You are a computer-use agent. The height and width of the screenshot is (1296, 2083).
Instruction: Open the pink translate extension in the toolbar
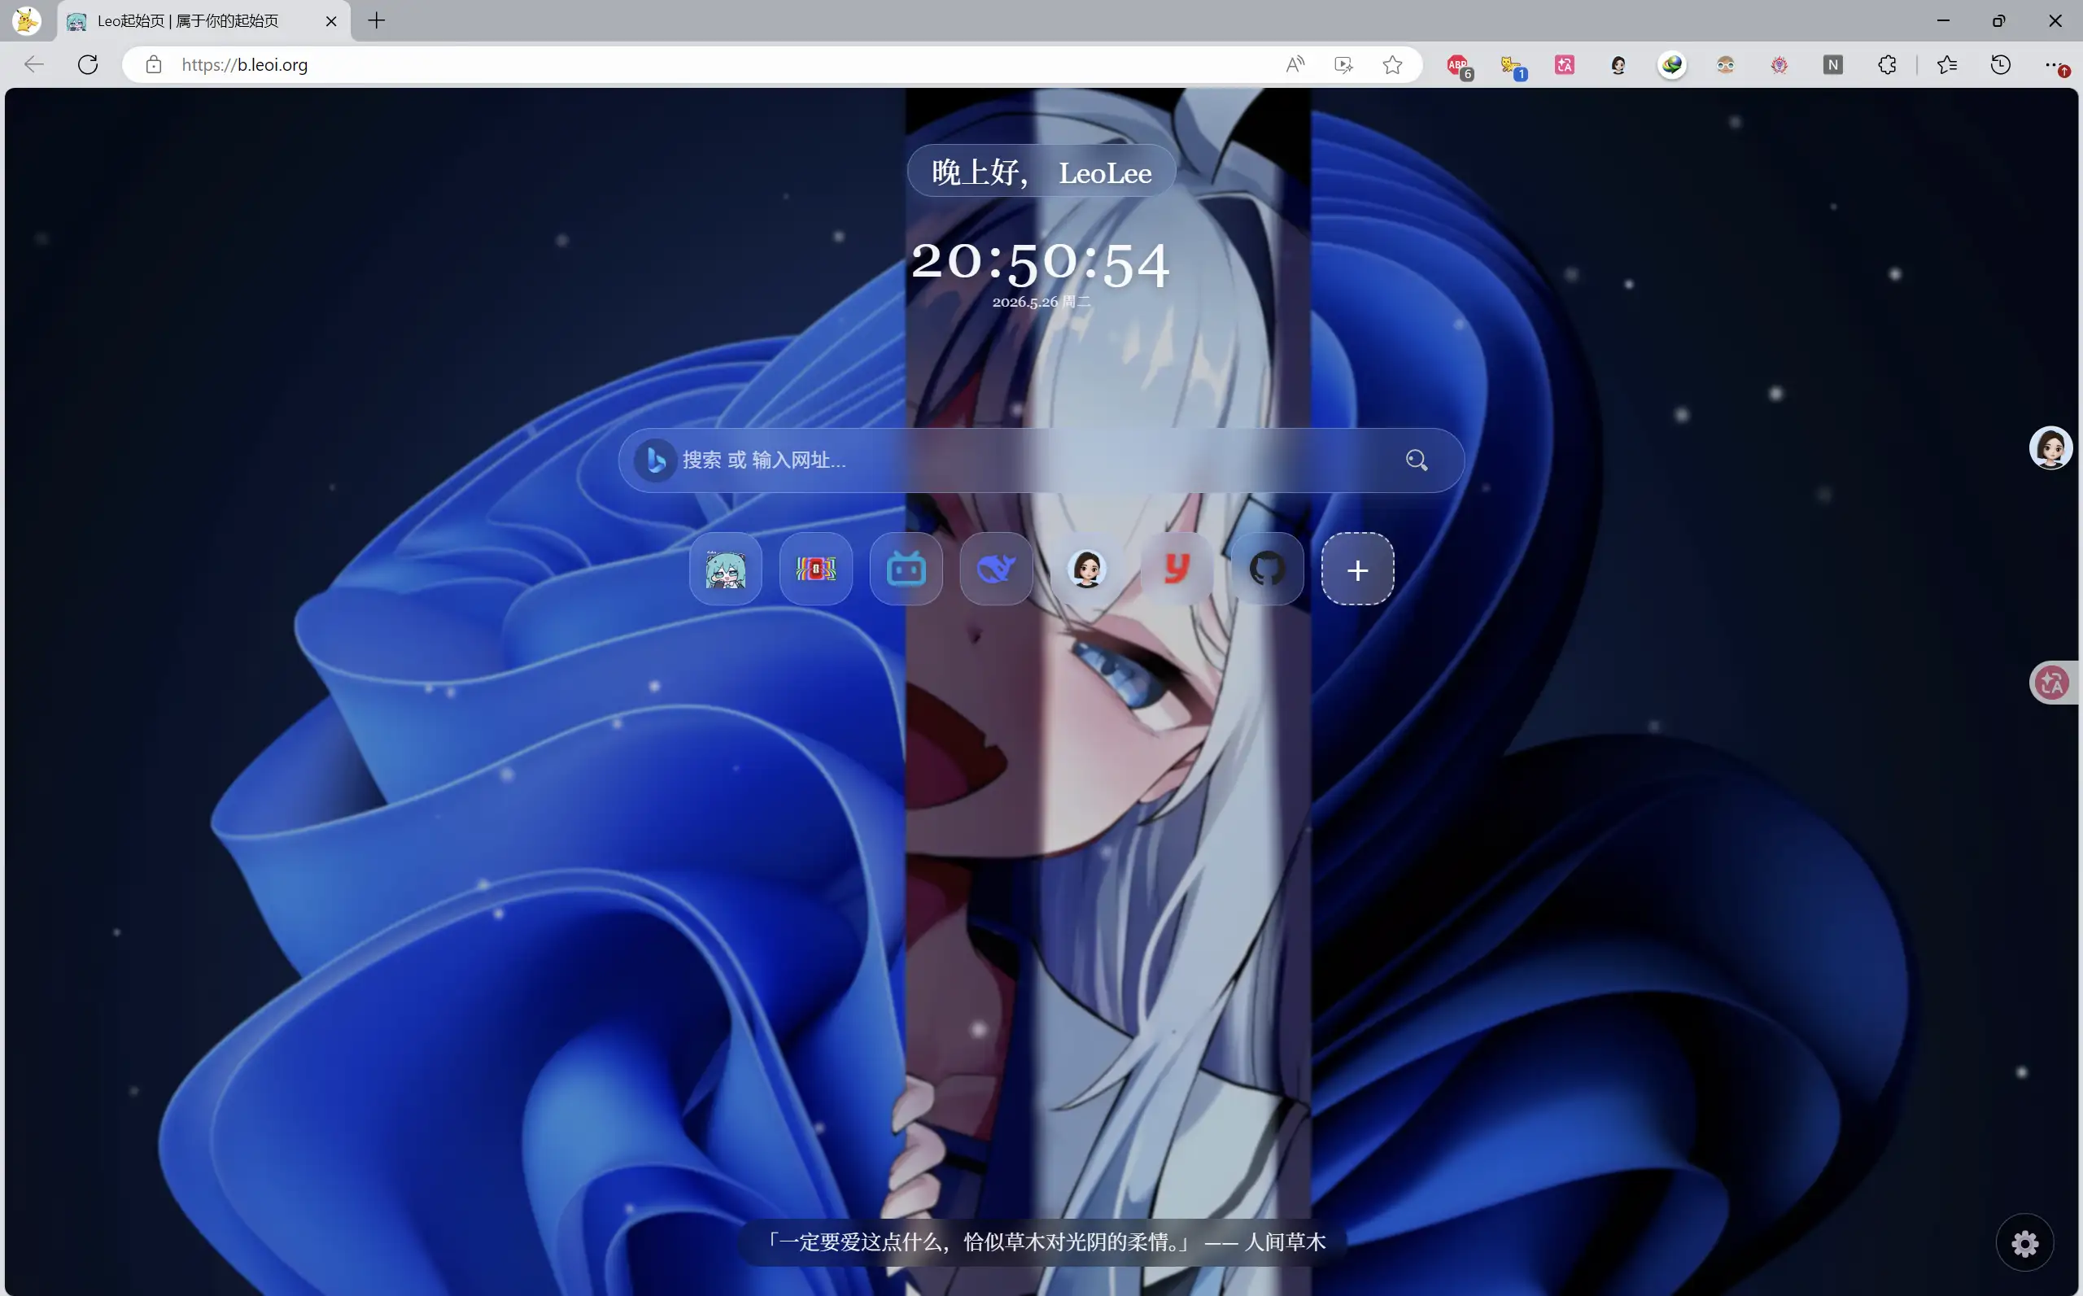point(1565,65)
